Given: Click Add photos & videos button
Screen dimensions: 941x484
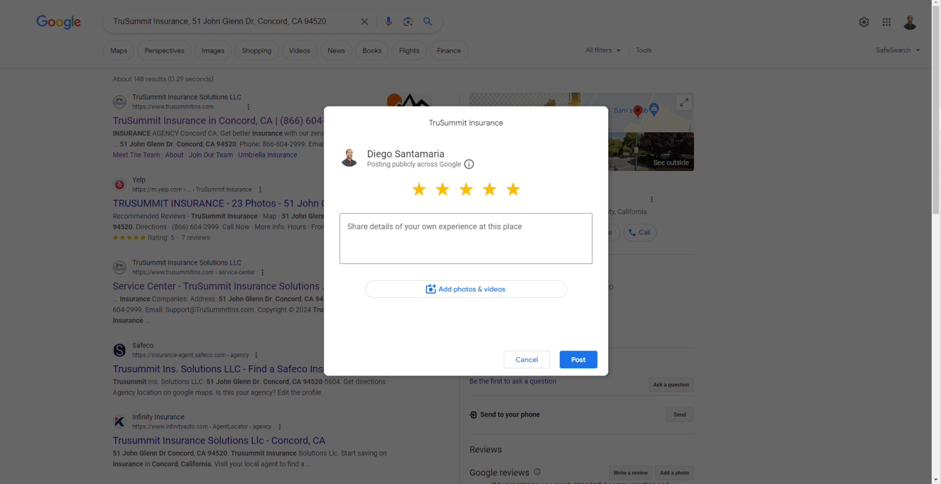Looking at the screenshot, I should click(466, 289).
